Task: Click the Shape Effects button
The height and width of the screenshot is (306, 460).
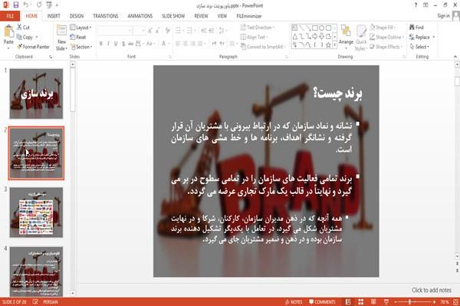Action: click(x=386, y=47)
